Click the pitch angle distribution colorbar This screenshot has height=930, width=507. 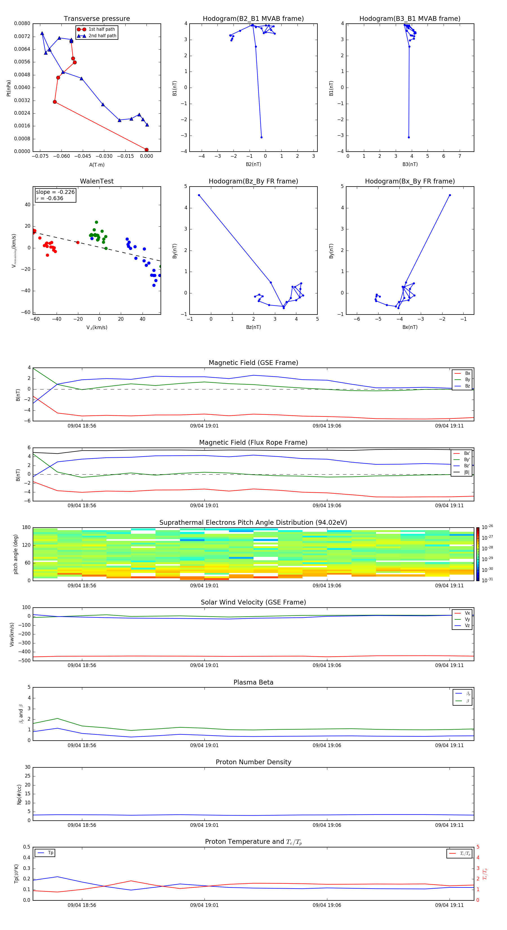[x=478, y=554]
